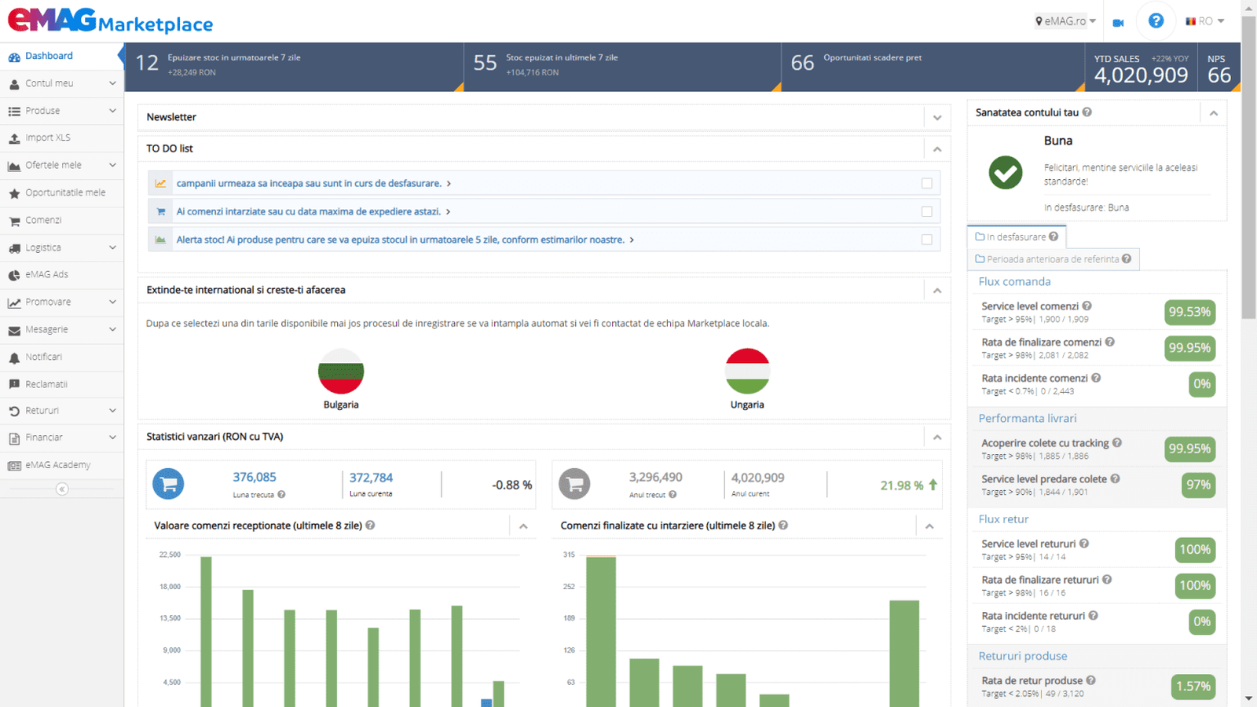Click the blue help question mark icon
The width and height of the screenshot is (1257, 707).
click(1156, 21)
